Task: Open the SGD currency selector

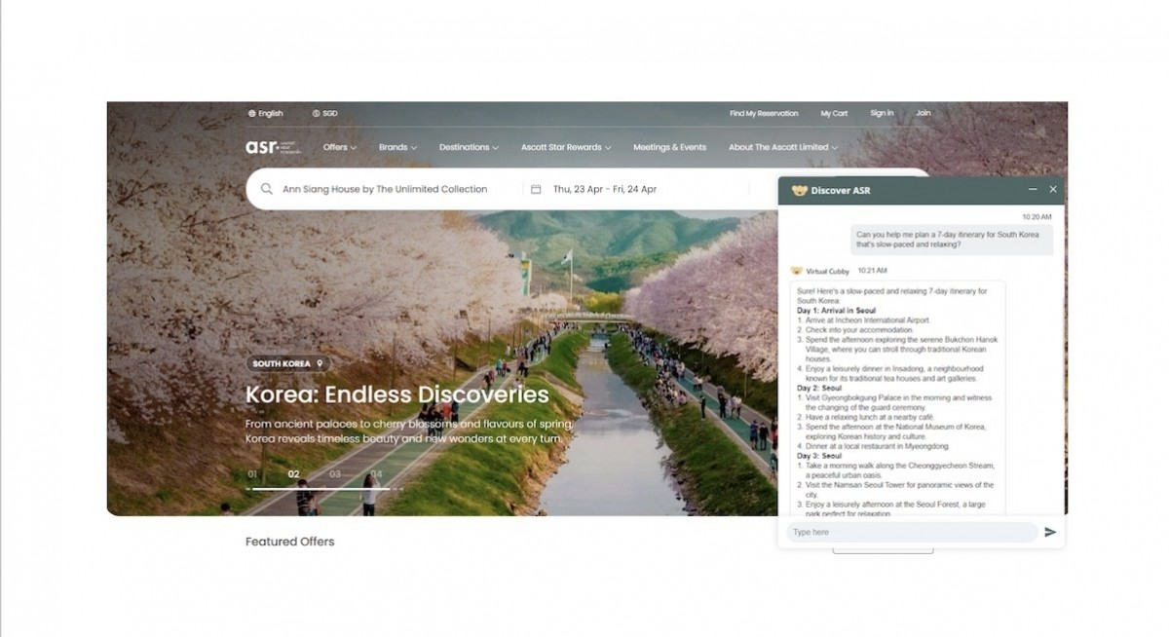Action: (324, 114)
